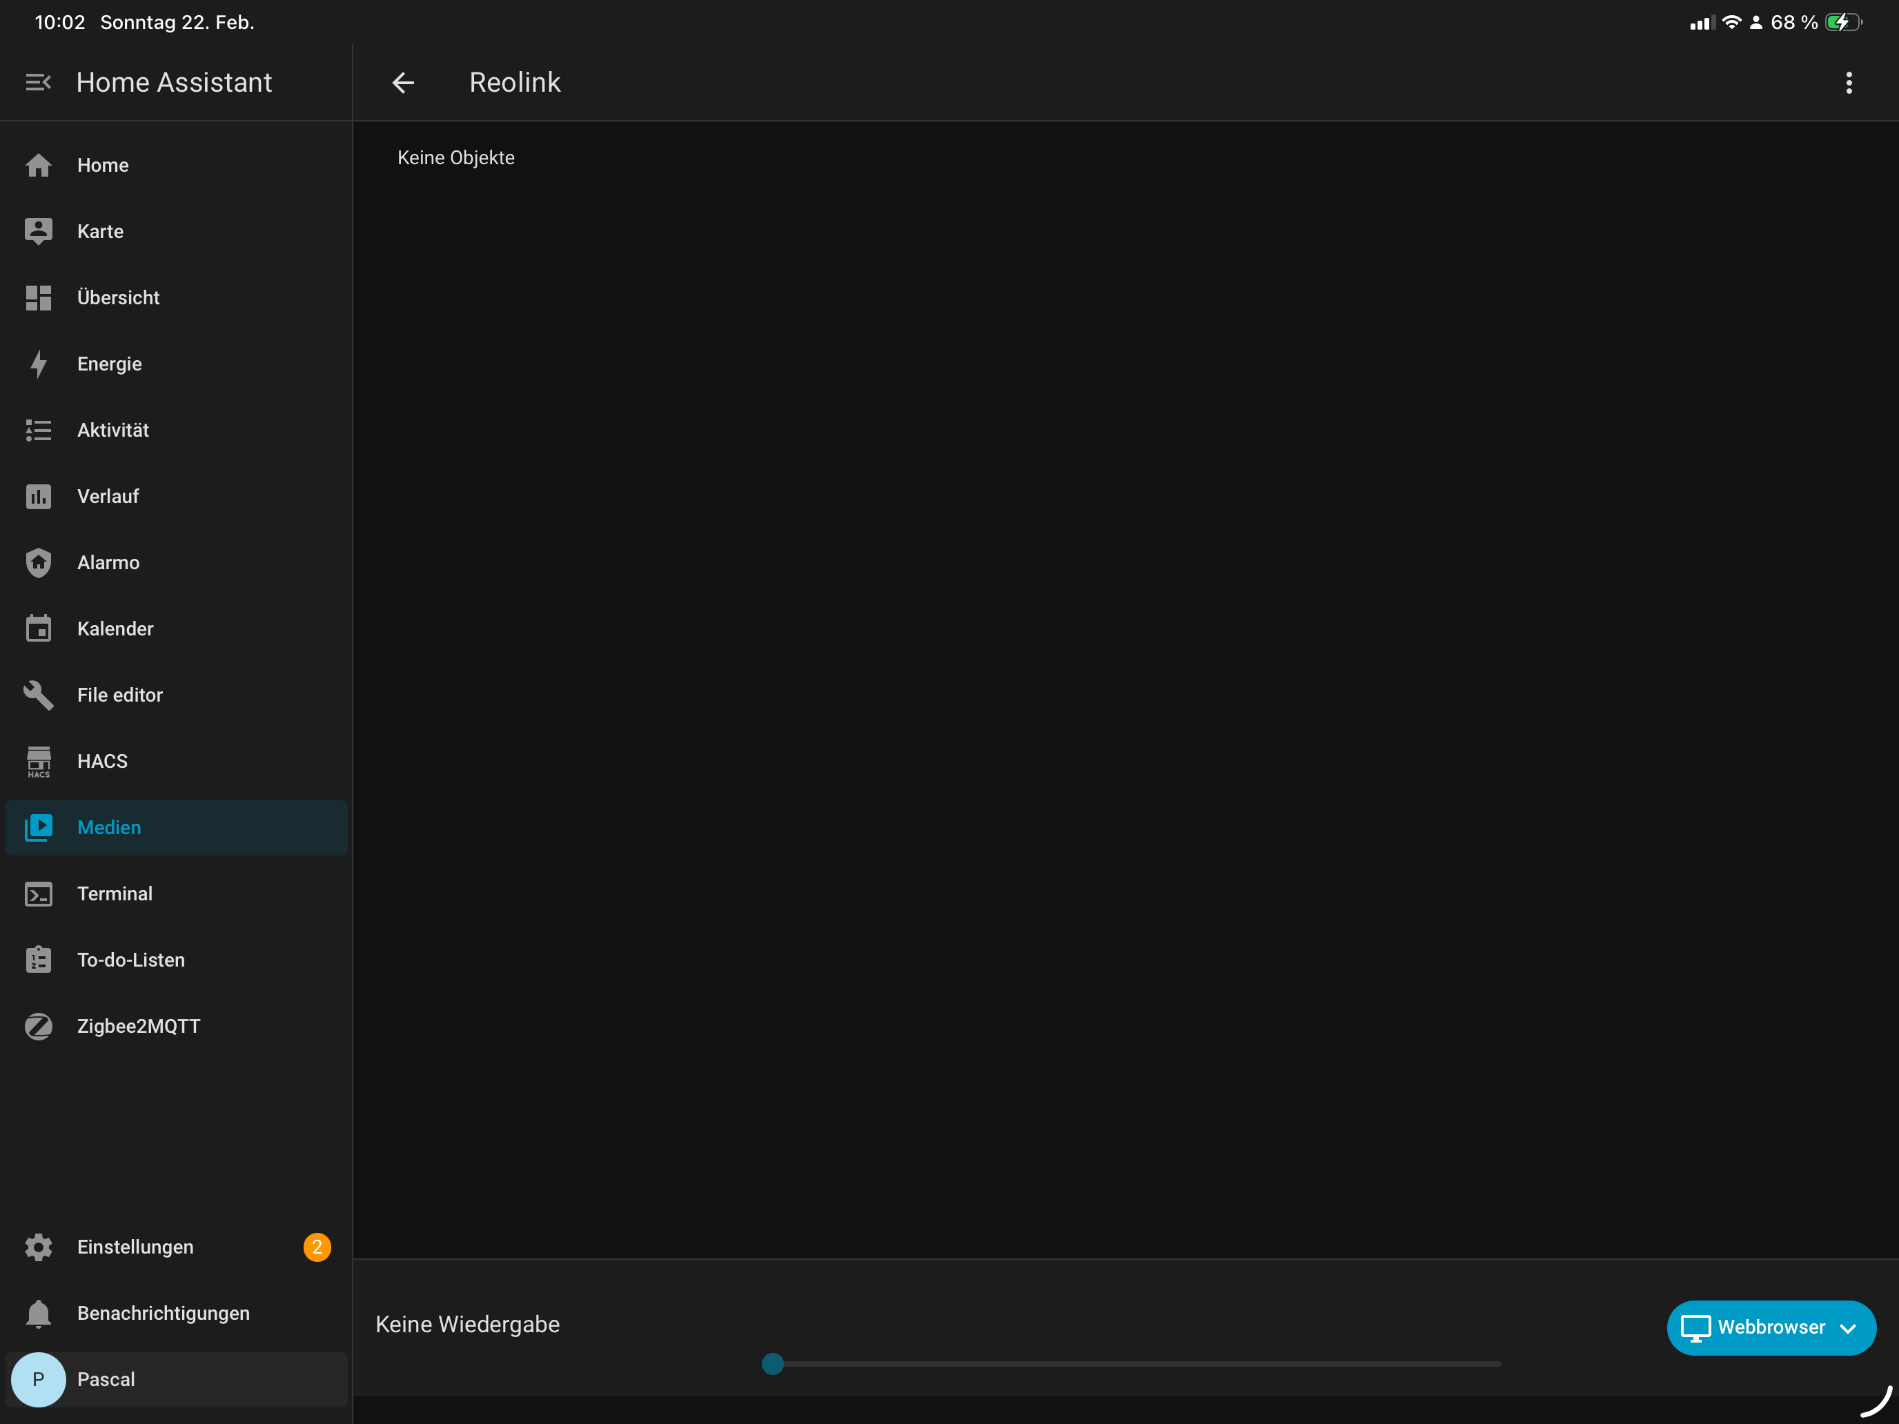This screenshot has height=1424, width=1899.
Task: Open the Kalender panel
Action: click(x=176, y=629)
